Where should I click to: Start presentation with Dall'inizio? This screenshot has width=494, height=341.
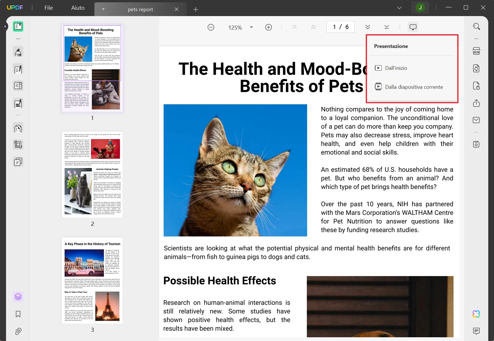click(396, 68)
